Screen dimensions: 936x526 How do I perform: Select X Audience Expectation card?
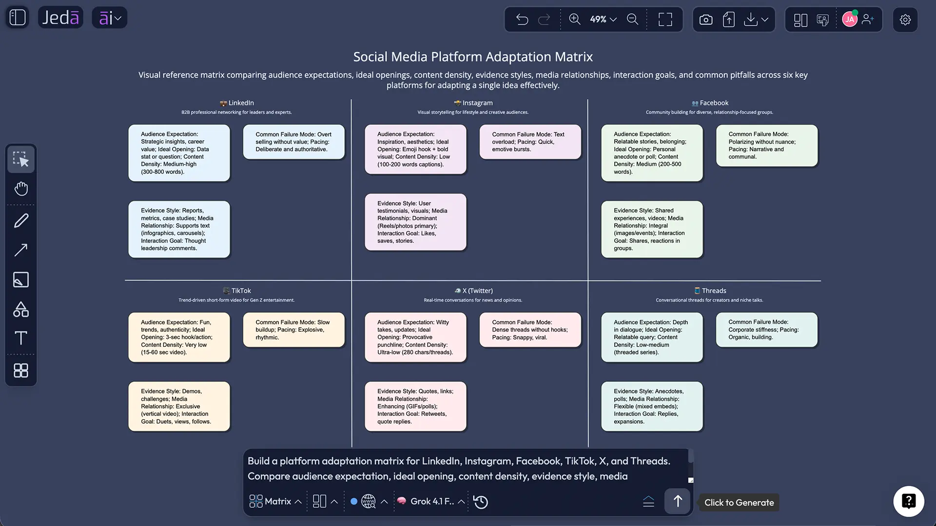[415, 337]
